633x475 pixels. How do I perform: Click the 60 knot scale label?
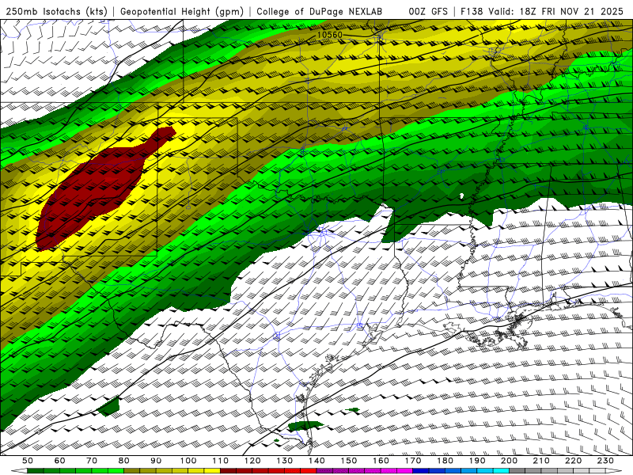pos(60,461)
